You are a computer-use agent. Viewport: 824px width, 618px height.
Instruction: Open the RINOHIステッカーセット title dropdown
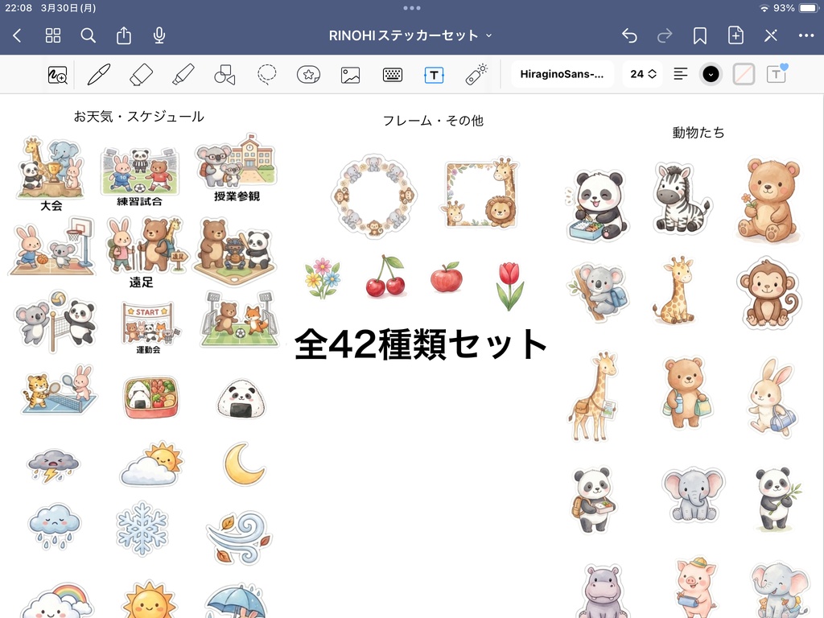click(x=412, y=35)
